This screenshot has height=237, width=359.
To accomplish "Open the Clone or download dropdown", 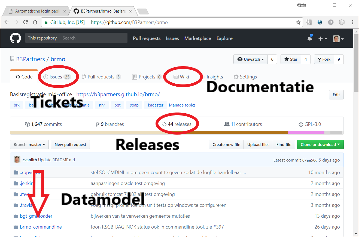I will point(320,144).
